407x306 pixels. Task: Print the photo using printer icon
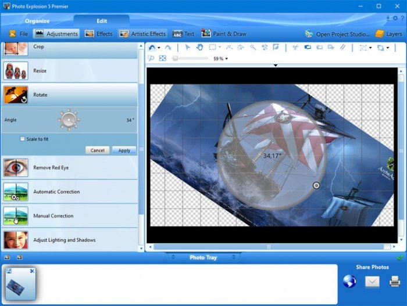(394, 282)
